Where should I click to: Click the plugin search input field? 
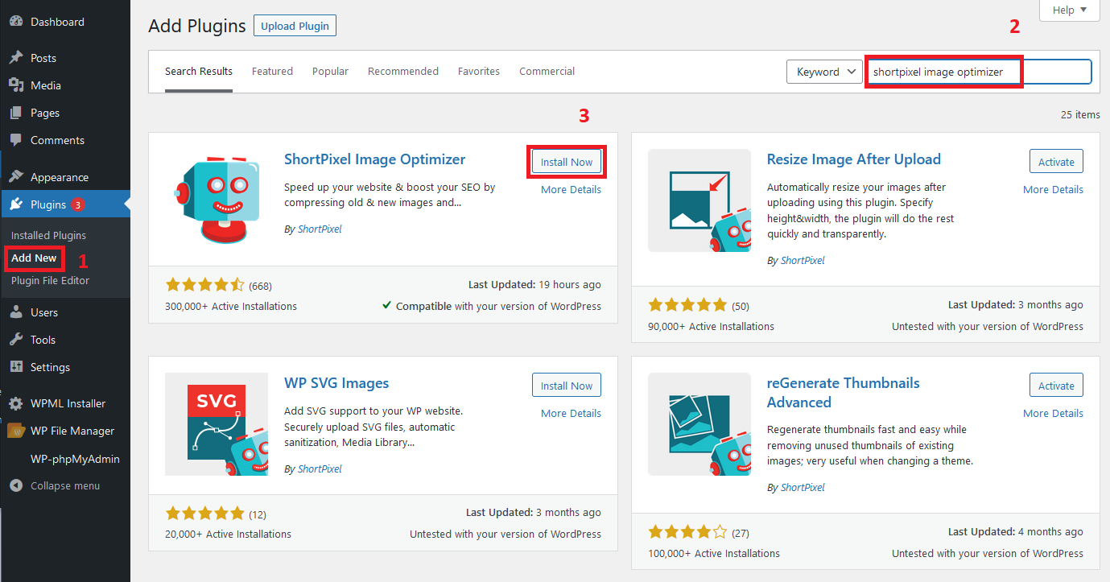click(978, 72)
